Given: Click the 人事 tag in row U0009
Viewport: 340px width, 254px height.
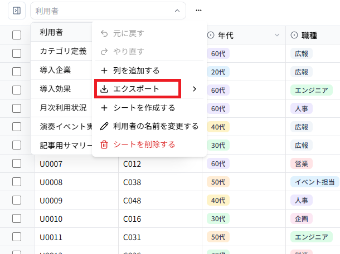Looking at the screenshot, I should click(x=302, y=201).
